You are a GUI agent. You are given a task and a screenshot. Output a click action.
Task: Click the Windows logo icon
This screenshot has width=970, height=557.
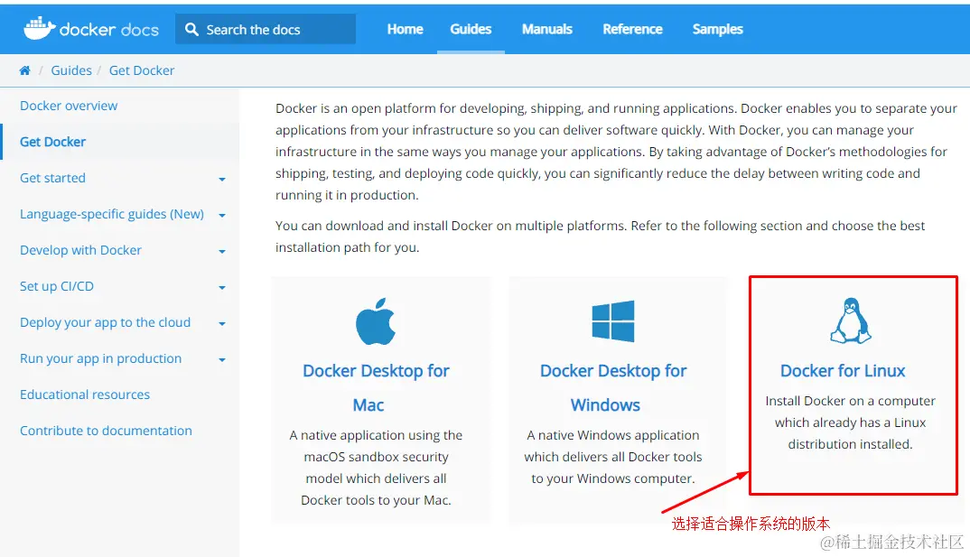pyautogui.click(x=613, y=320)
